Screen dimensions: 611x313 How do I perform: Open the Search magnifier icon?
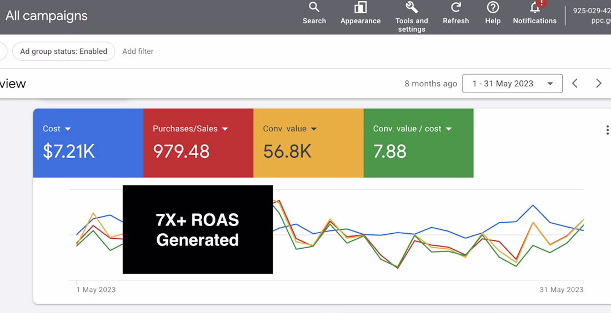click(314, 7)
